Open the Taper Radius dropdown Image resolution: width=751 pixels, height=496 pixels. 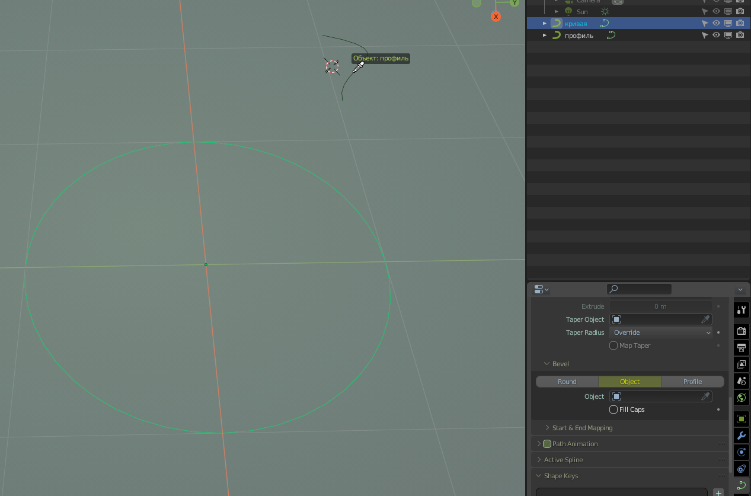[660, 332]
